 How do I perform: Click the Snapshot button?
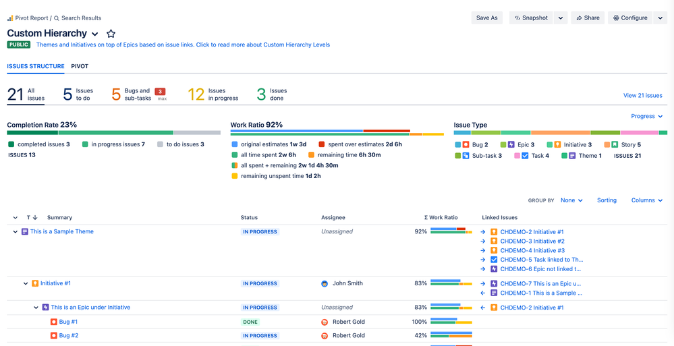[531, 18]
